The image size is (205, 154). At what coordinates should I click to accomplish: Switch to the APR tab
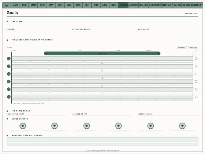pyautogui.click(x=42, y=5)
